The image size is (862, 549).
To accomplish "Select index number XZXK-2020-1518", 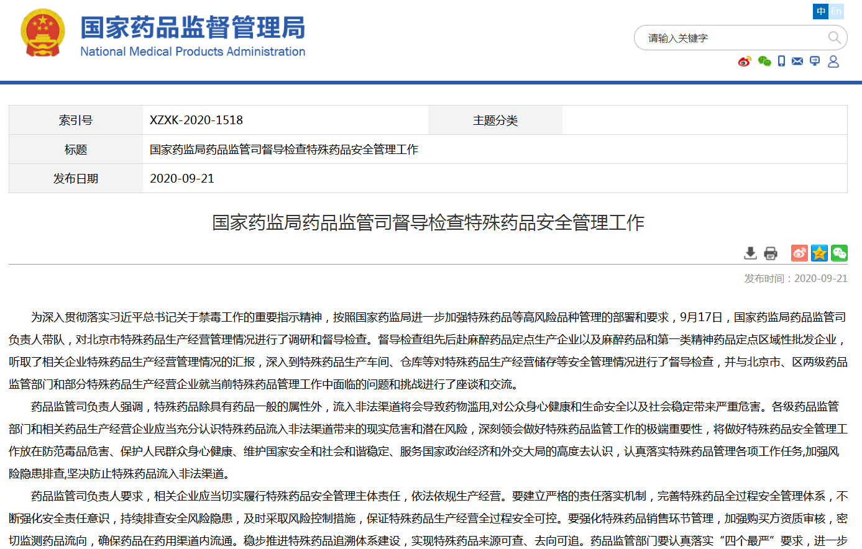I will click(x=196, y=120).
